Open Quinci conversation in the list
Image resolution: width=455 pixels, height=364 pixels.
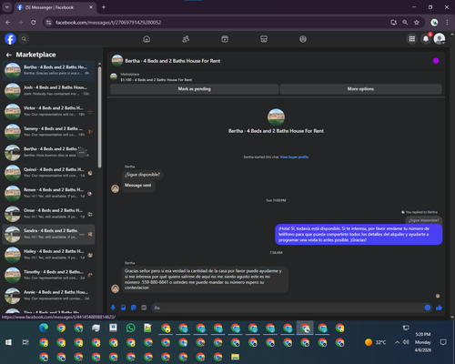click(x=48, y=172)
